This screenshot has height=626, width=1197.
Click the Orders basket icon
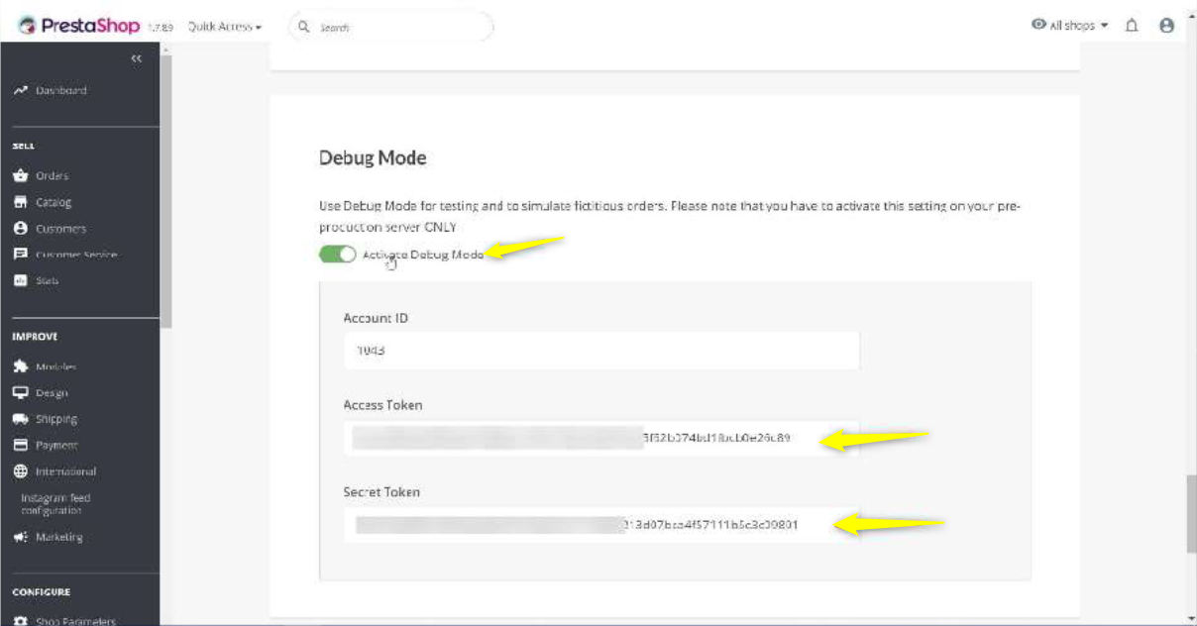(20, 176)
